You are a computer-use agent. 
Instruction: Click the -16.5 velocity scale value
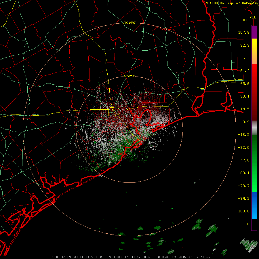244,135
